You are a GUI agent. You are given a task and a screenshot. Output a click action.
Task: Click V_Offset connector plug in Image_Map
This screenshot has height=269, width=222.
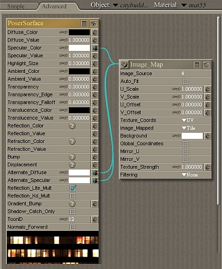[x=207, y=113]
